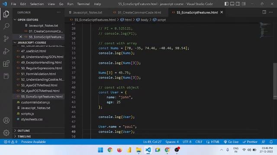
Task: Open 51_FormValidation.html file
Action: (x=39, y=74)
